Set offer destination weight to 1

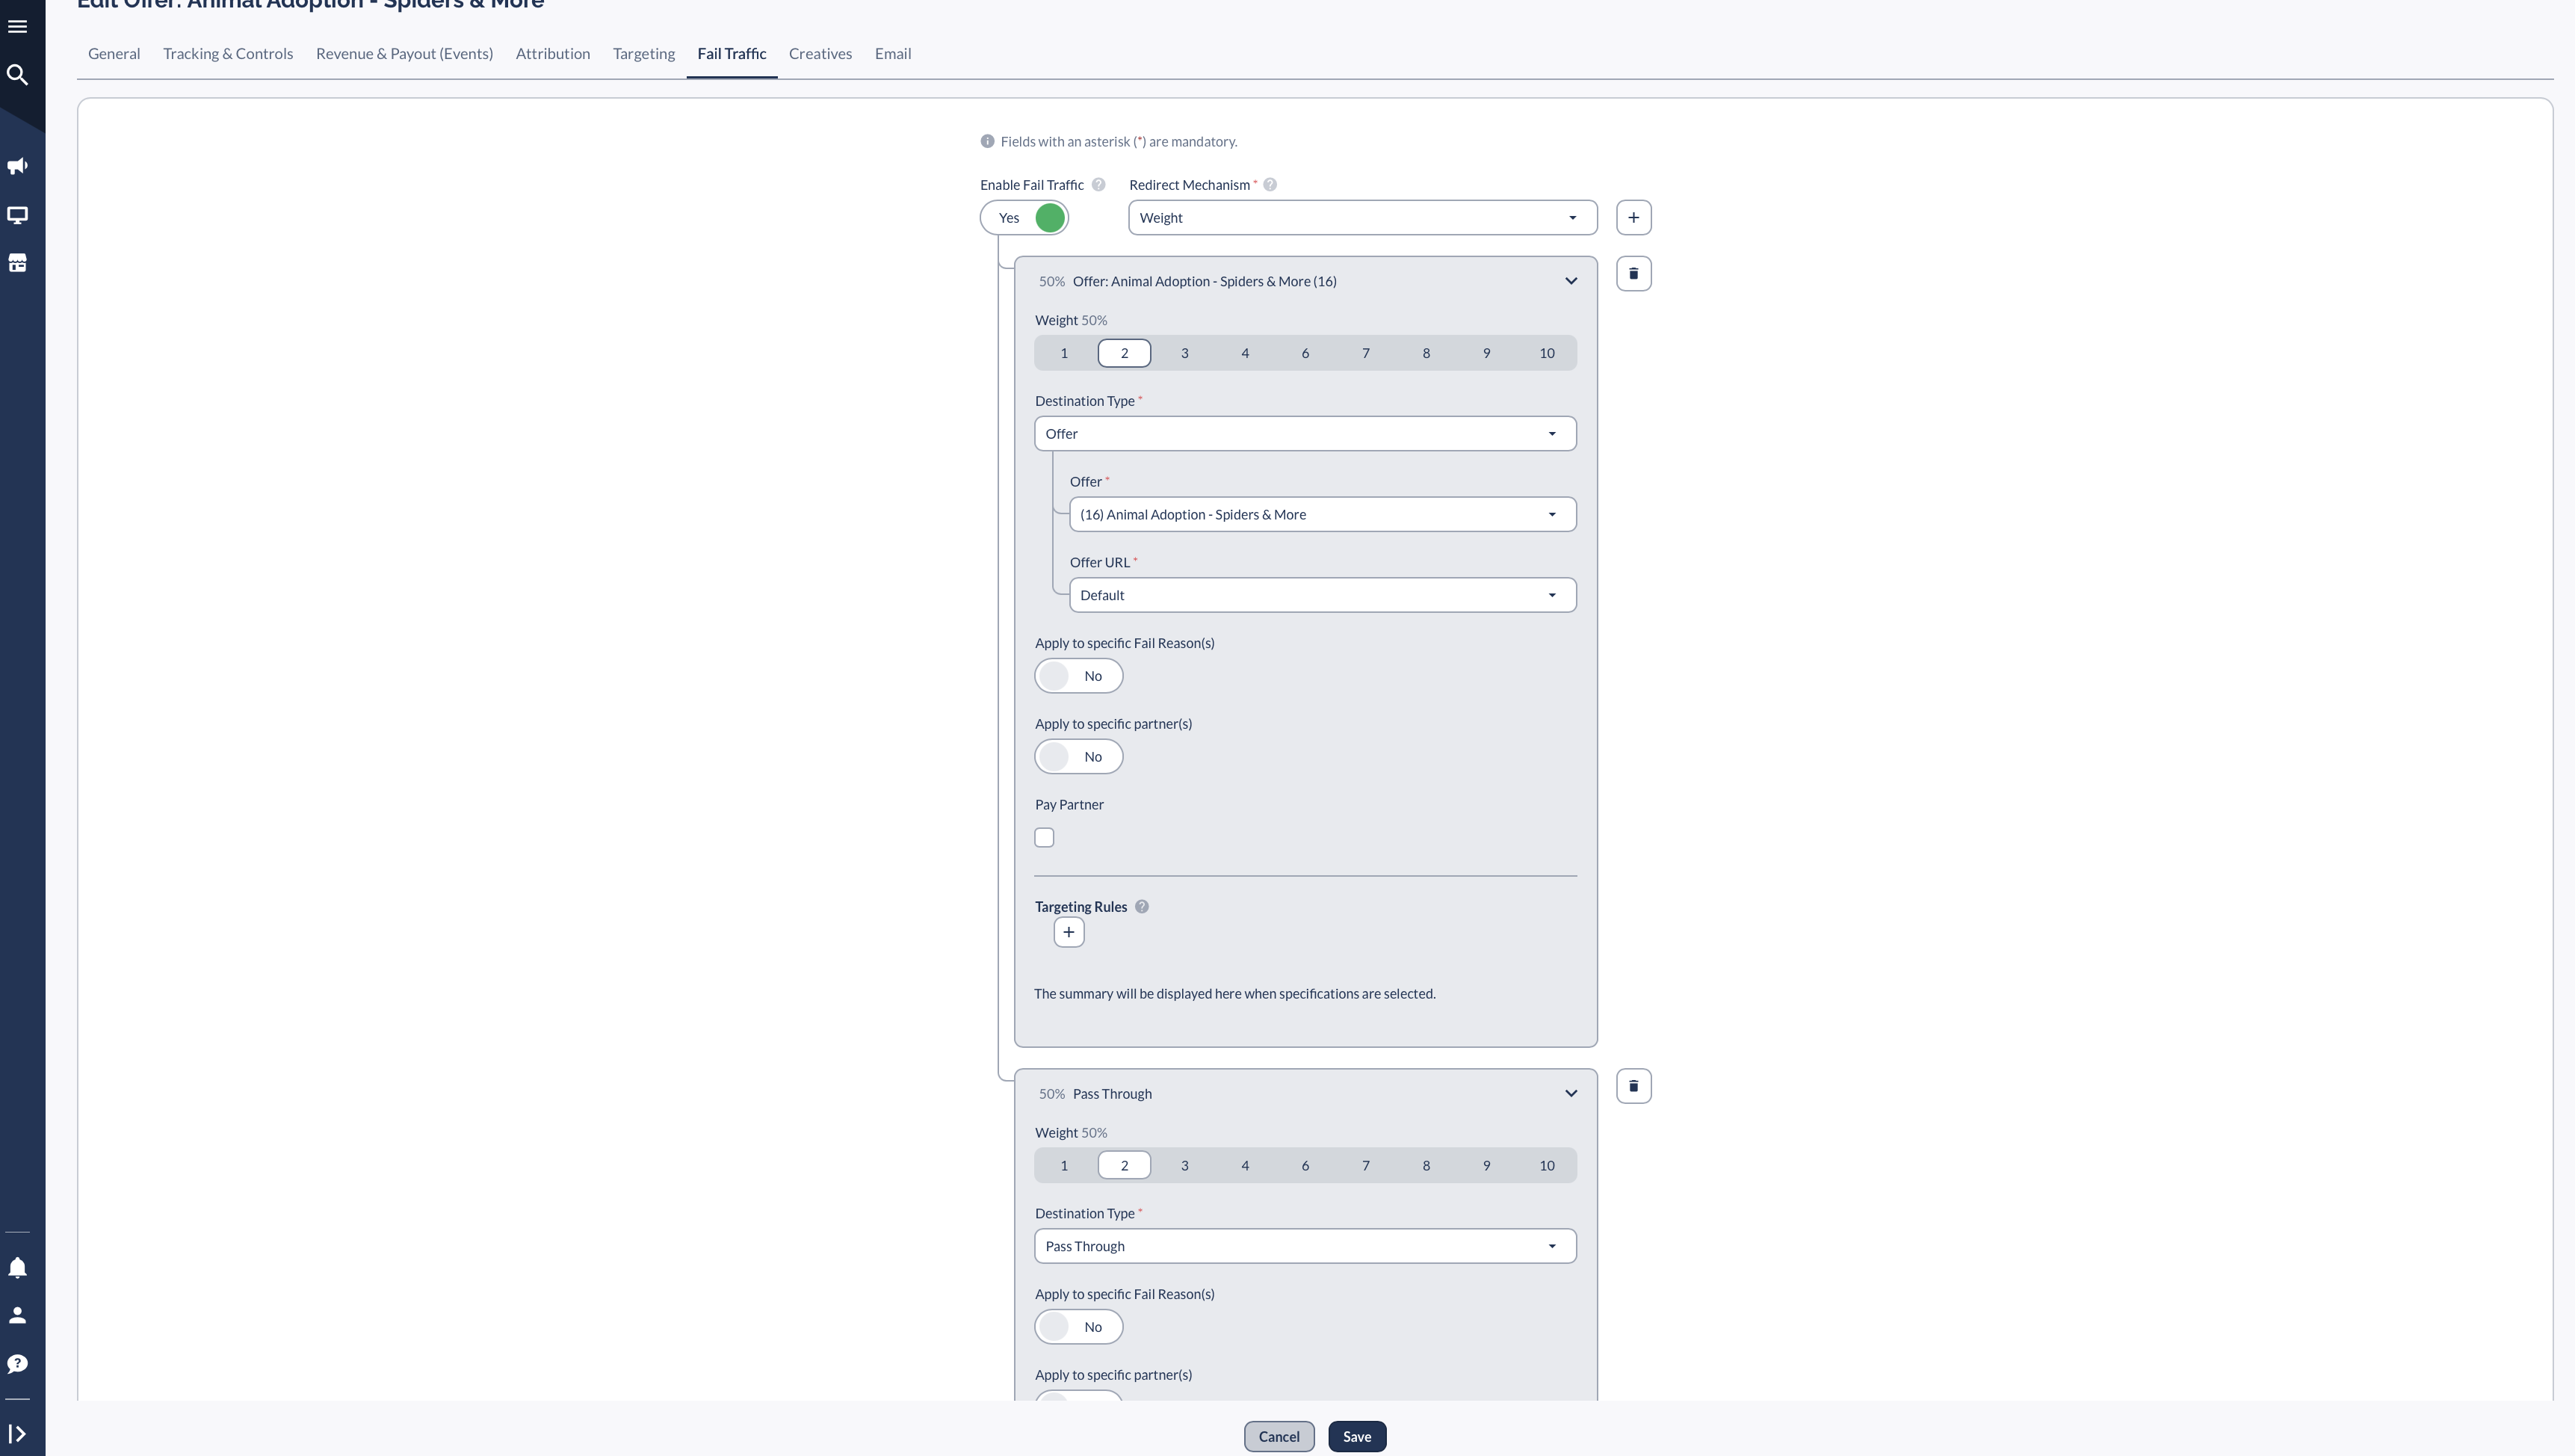1065,353
